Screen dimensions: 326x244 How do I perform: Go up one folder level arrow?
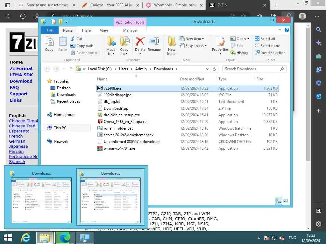pyautogui.click(x=71, y=69)
